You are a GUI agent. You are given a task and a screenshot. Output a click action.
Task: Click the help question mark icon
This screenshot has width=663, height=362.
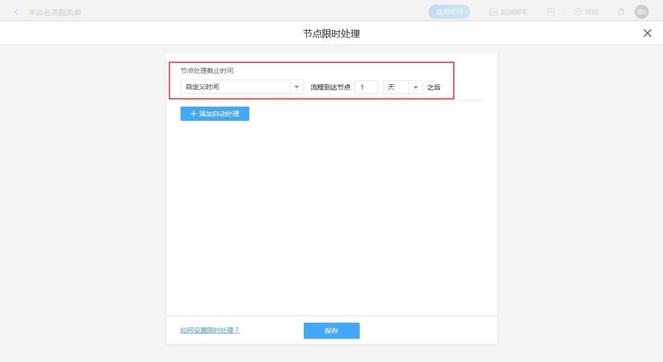pos(577,12)
